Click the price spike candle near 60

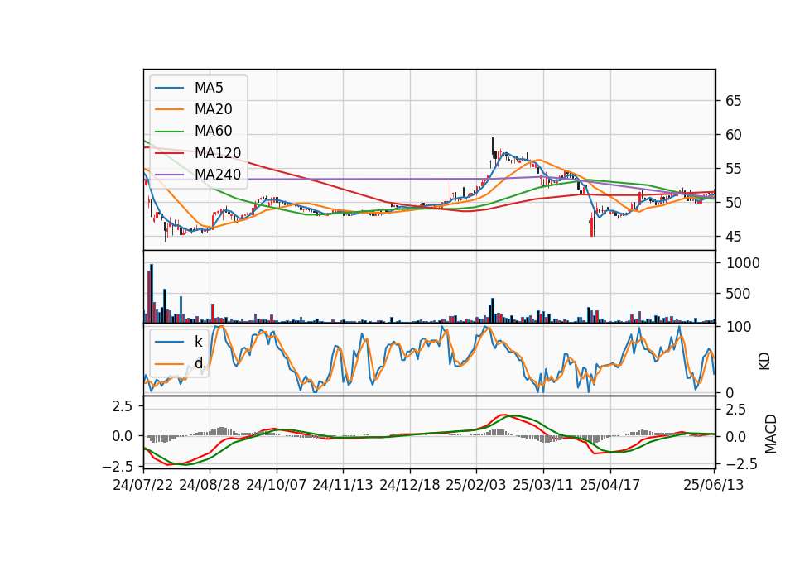click(x=492, y=149)
